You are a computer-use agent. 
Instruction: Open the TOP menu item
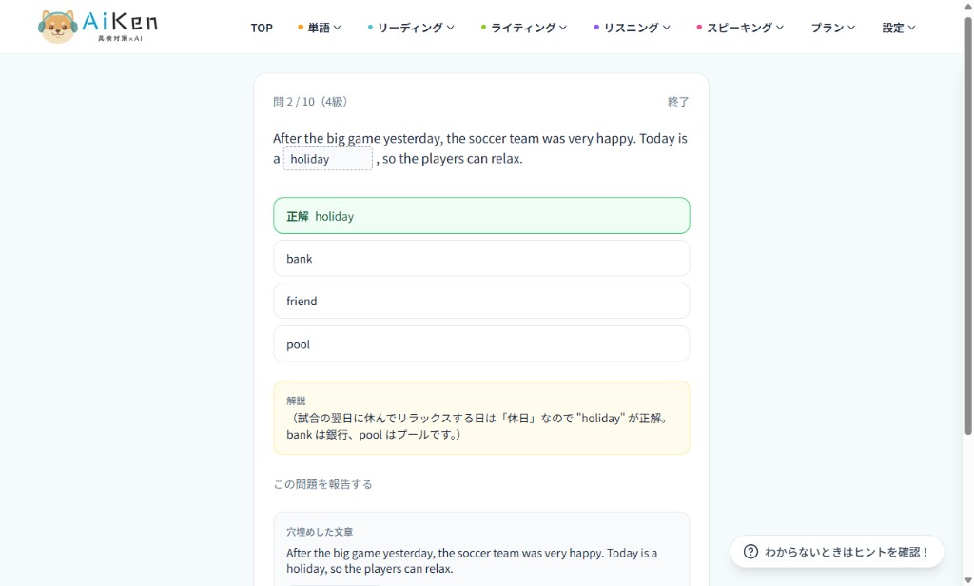point(262,28)
